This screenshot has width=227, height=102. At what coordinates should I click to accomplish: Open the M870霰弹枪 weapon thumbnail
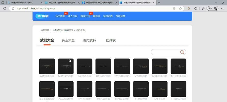coord(103,89)
